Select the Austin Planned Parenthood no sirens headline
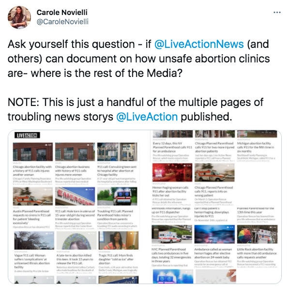289x287 pixels. pyautogui.click(x=31, y=217)
